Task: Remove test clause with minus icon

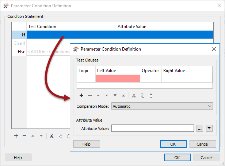Action: click(90, 95)
